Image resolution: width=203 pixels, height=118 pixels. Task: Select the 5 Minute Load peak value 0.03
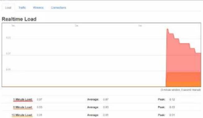pyautogui.click(x=172, y=107)
